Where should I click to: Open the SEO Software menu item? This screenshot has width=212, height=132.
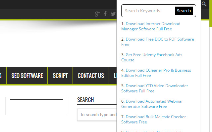click(27, 76)
